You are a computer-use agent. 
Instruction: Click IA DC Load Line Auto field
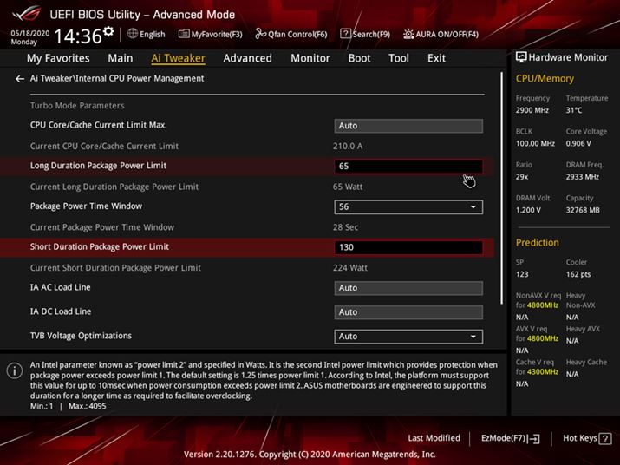click(x=408, y=312)
